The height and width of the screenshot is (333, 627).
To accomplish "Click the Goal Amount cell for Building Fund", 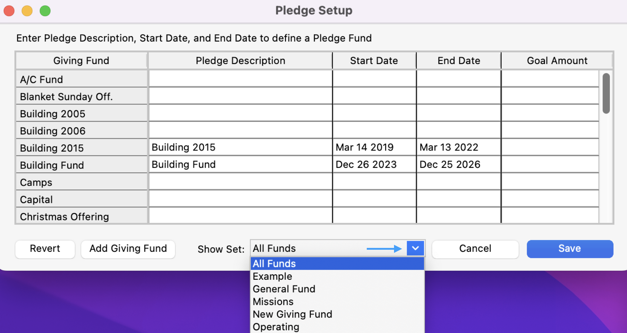I will 550,164.
